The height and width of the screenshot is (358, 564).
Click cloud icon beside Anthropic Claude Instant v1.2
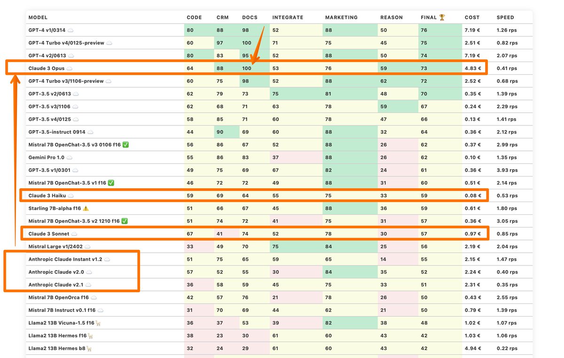[107, 259]
